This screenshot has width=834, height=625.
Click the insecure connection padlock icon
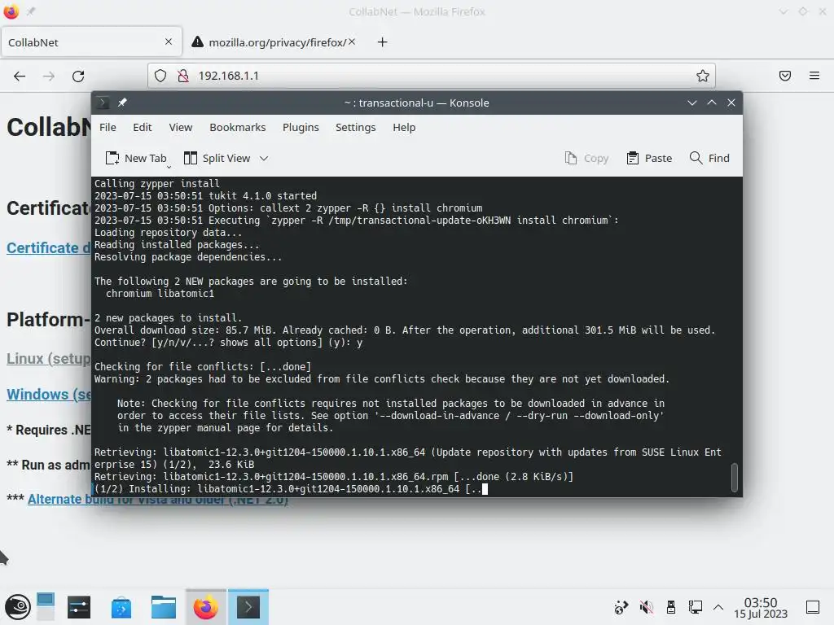pos(183,76)
